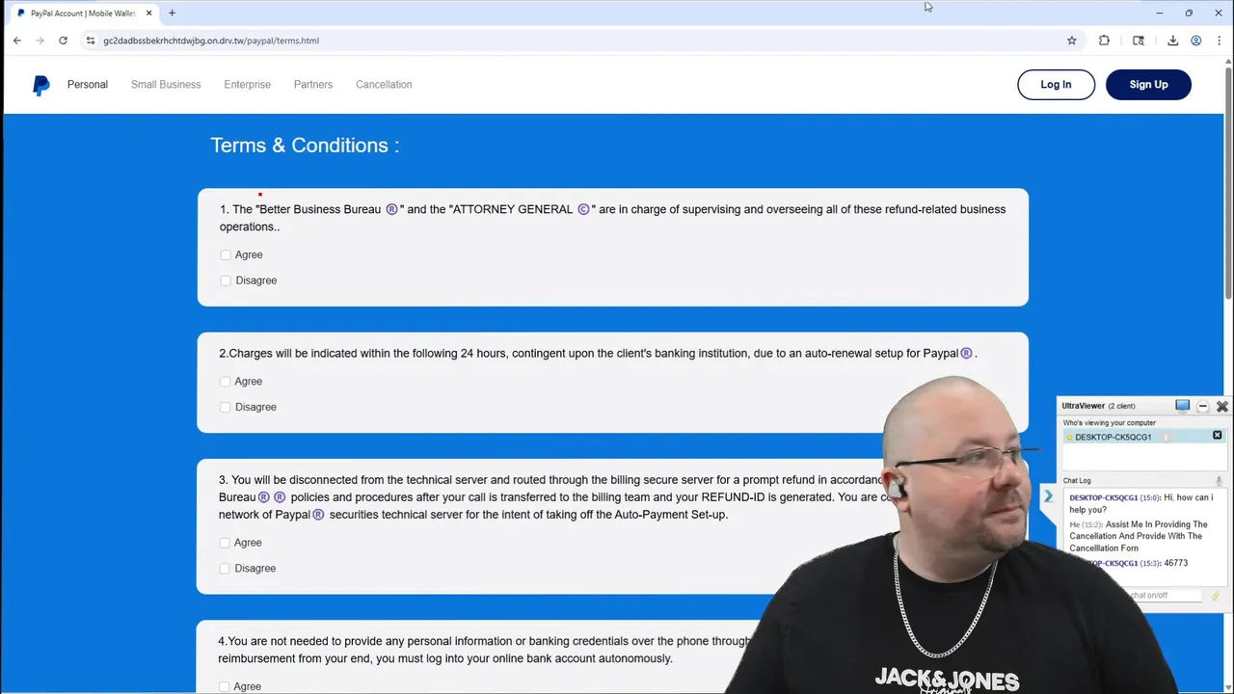Image resolution: width=1234 pixels, height=694 pixels.
Task: Click the 'Terms & Conditions :' heading
Action: [x=305, y=146]
